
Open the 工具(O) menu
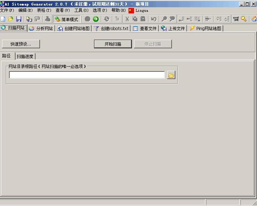[x=81, y=10]
